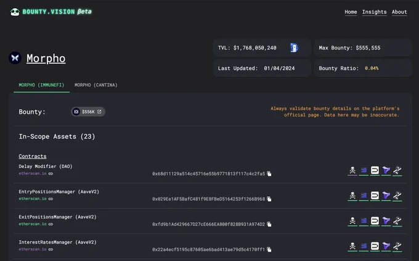This screenshot has height=261, width=419.
Task: Open the white D-shaped icon for InterestRatesManager
Action: 375,246
